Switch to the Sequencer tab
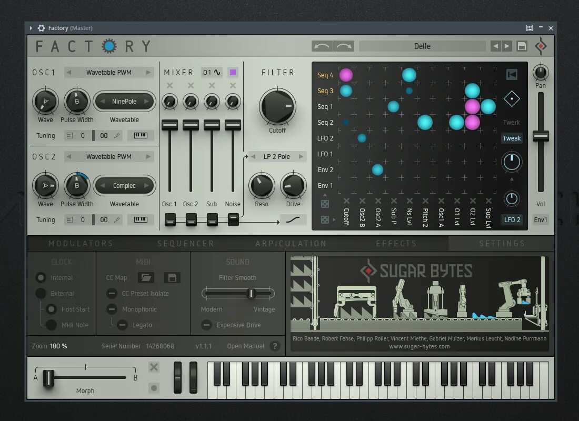The width and height of the screenshot is (579, 421). [185, 243]
